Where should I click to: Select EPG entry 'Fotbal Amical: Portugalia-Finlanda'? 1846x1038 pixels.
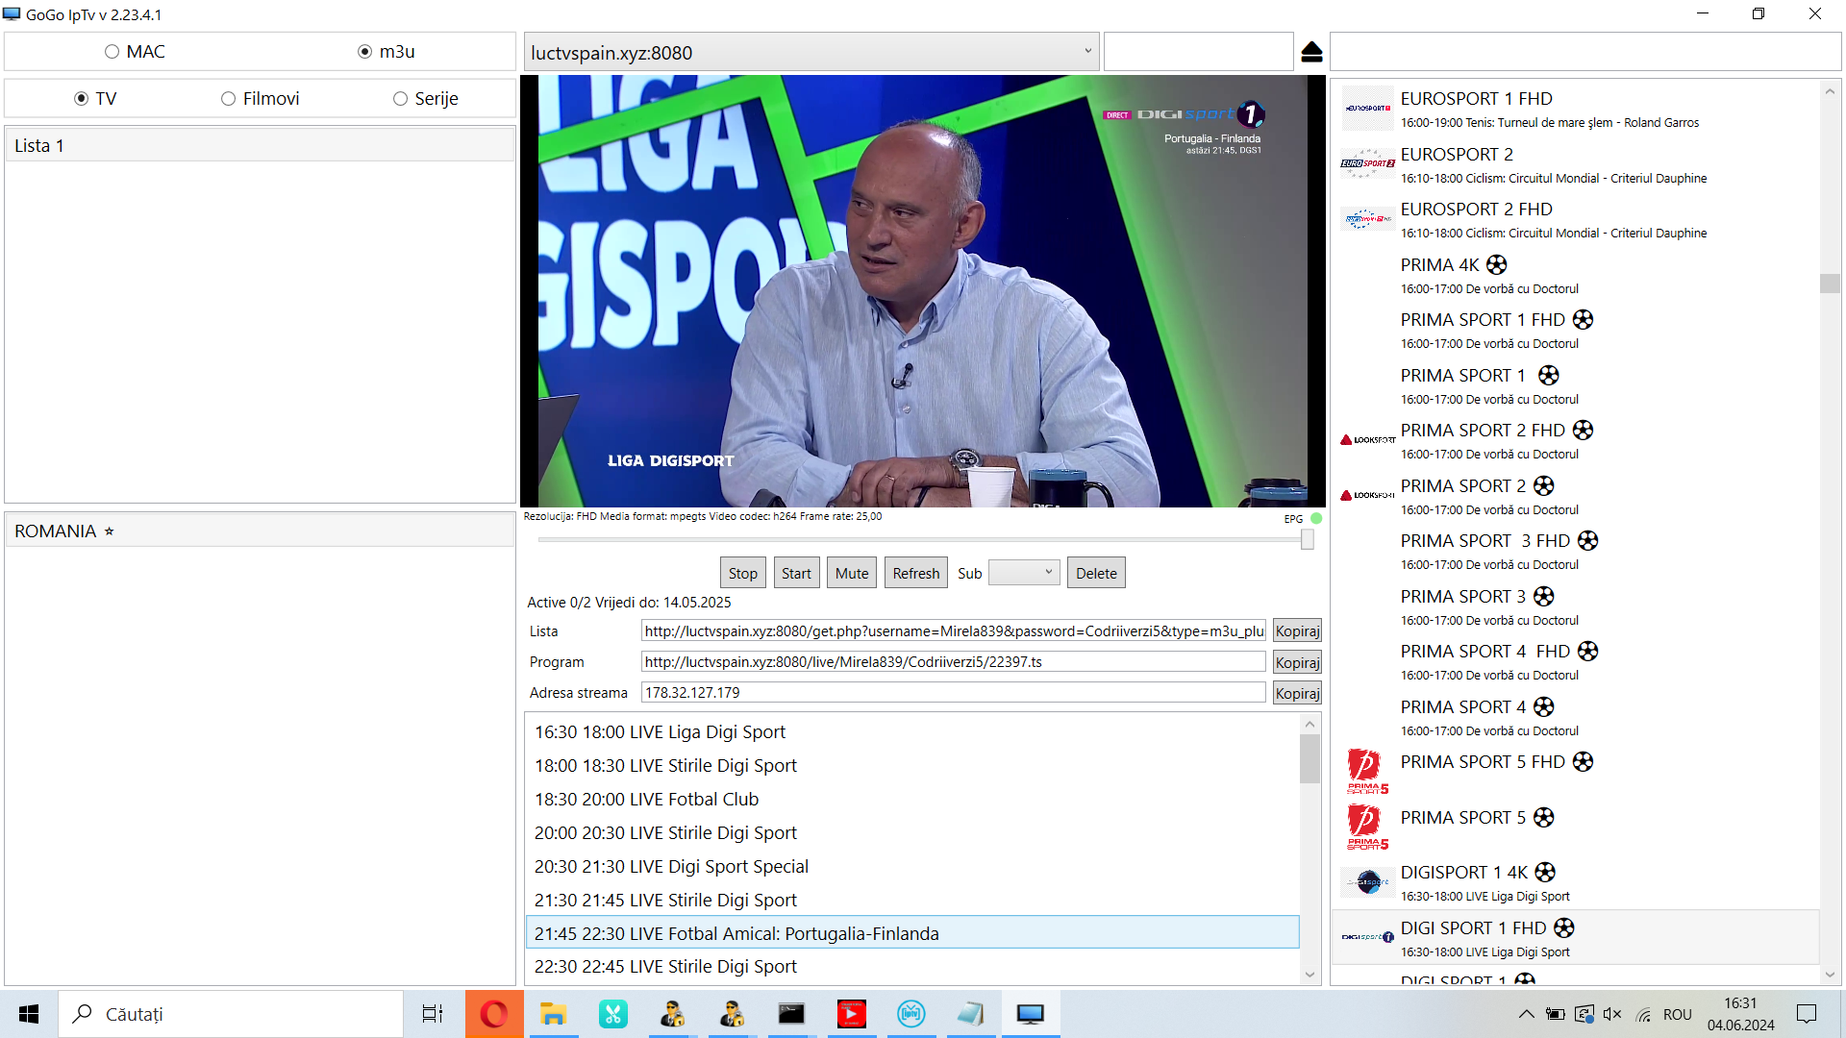click(912, 932)
